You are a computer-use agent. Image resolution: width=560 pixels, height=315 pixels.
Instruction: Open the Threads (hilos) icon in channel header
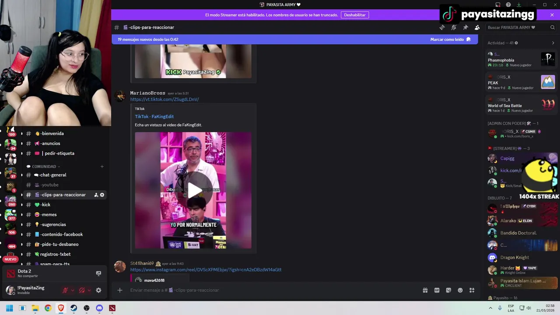pos(442,27)
